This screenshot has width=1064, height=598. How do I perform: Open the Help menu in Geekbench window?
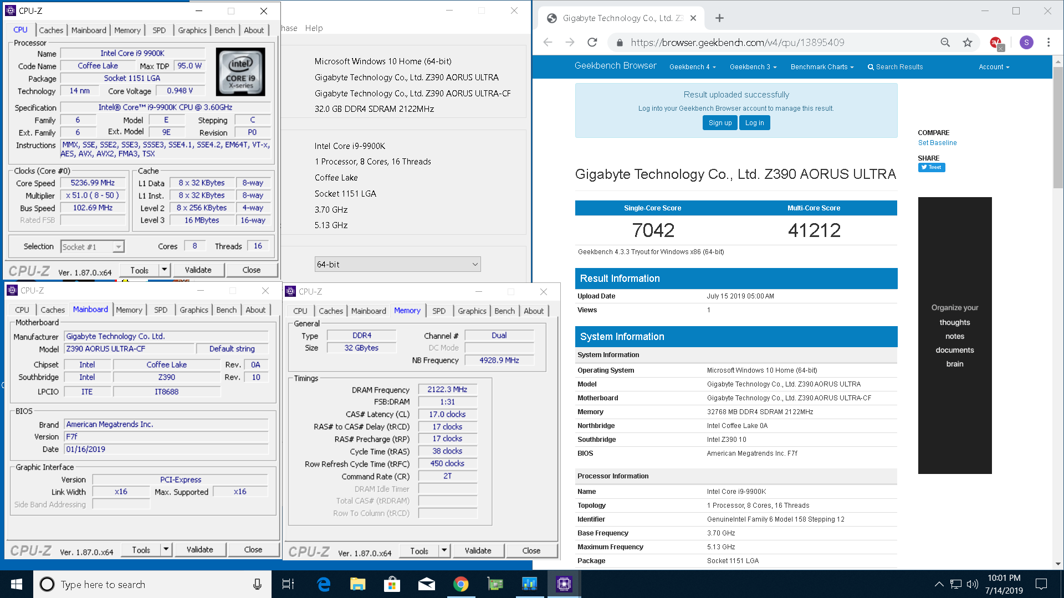tap(314, 28)
